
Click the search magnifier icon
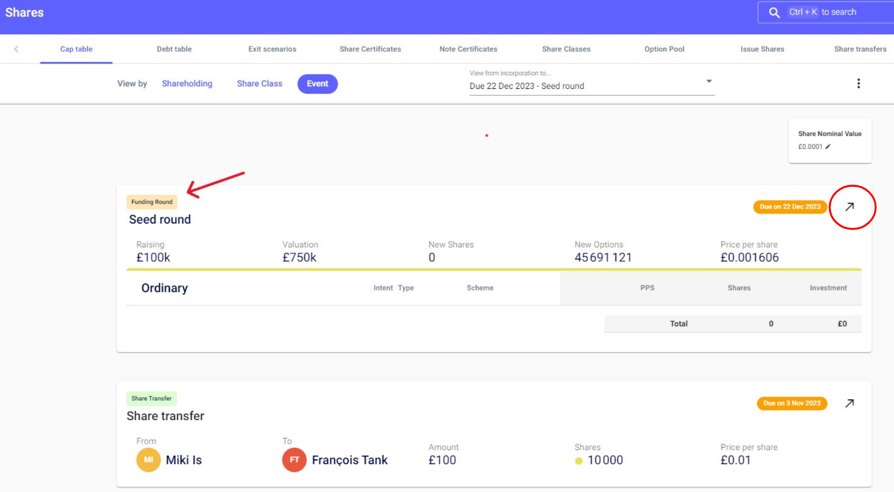774,12
